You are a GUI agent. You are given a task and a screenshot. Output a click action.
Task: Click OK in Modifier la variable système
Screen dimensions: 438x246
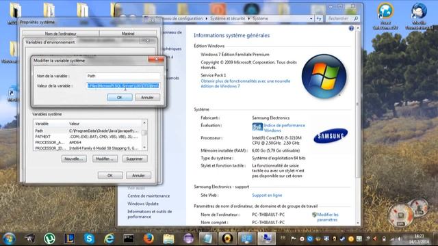[120, 97]
